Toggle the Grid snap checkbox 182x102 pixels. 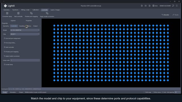144,92
